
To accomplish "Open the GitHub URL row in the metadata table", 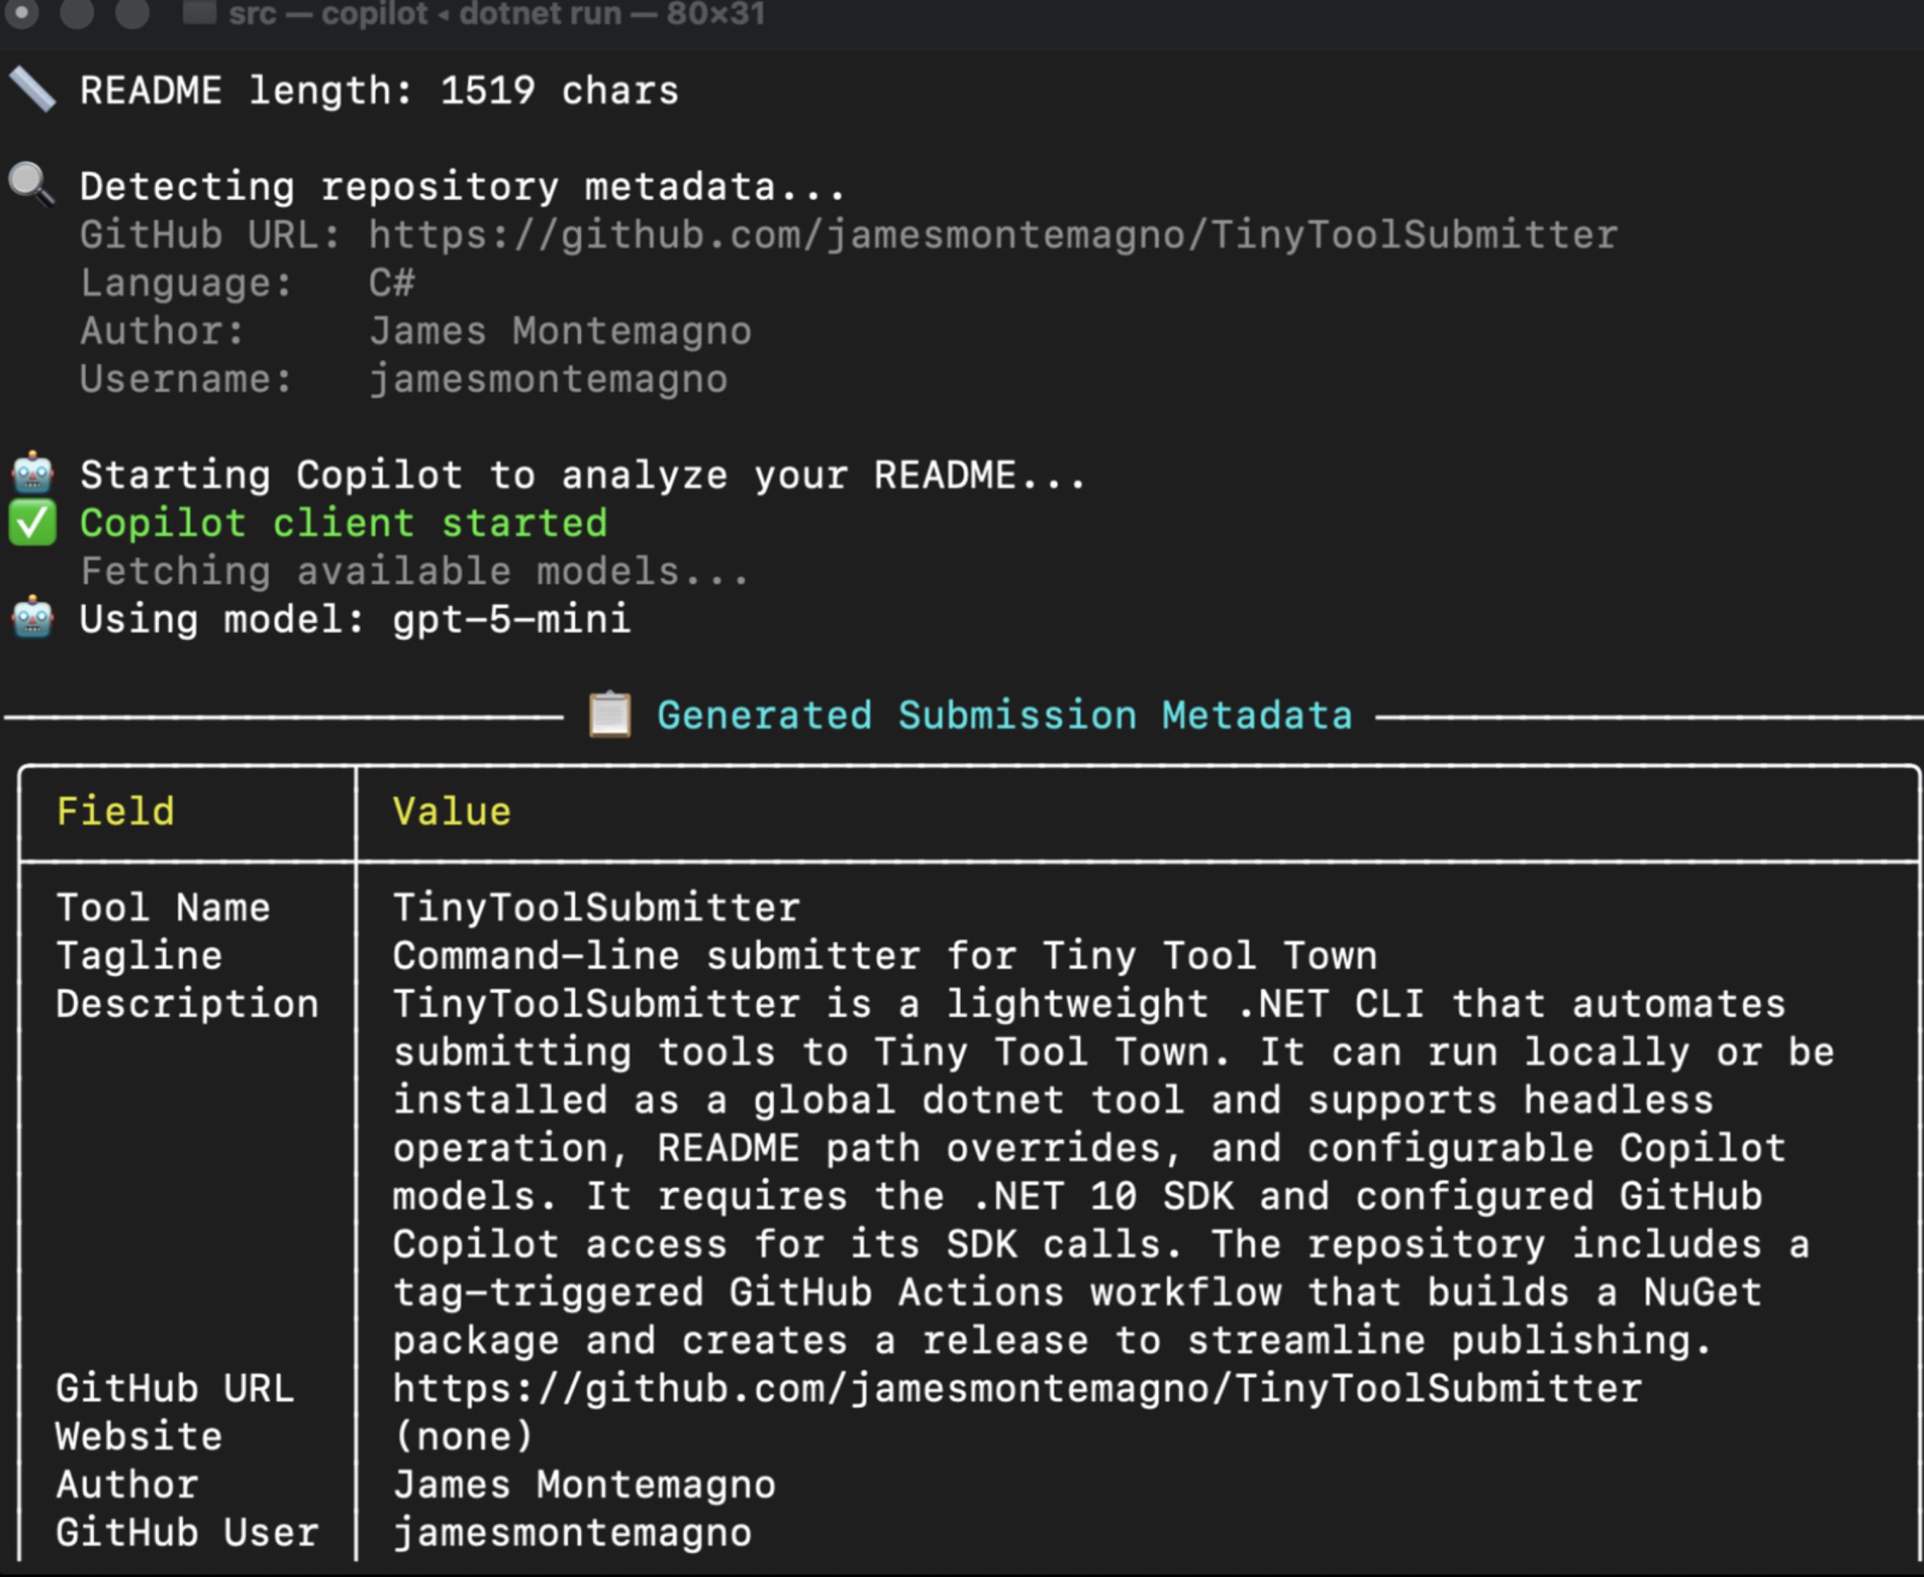I will [1016, 1387].
